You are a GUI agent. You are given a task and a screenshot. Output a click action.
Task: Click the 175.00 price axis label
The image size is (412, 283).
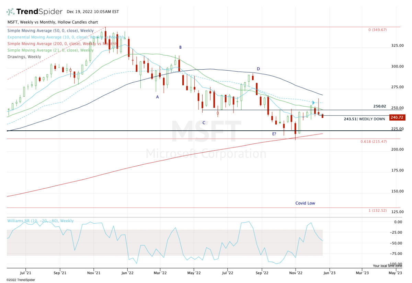(398, 170)
